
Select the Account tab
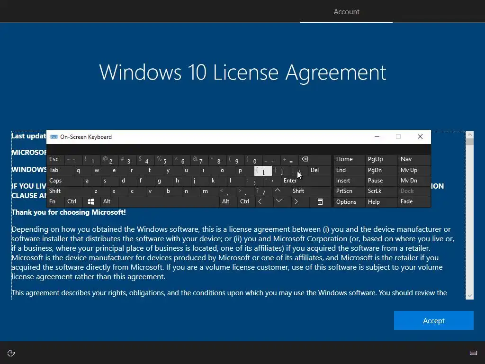(x=346, y=12)
